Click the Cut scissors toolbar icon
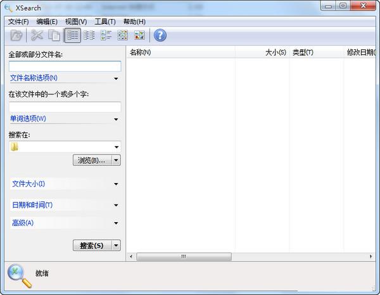The height and width of the screenshot is (295, 380). pyautogui.click(x=37, y=35)
